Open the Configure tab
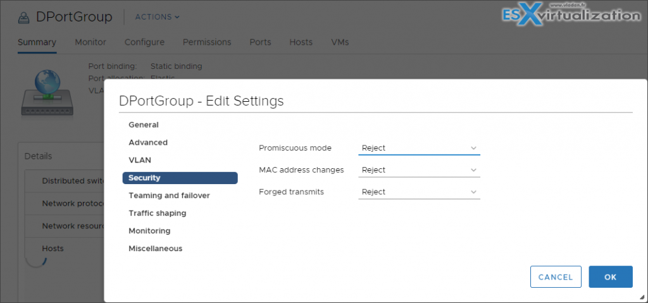648x303 pixels. [144, 42]
